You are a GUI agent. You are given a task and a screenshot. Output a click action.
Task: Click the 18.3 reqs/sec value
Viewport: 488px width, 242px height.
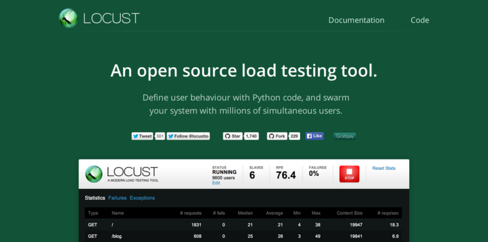tap(394, 225)
